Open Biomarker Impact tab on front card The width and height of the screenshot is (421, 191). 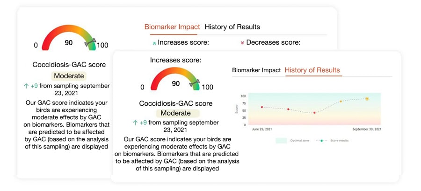(x=256, y=70)
